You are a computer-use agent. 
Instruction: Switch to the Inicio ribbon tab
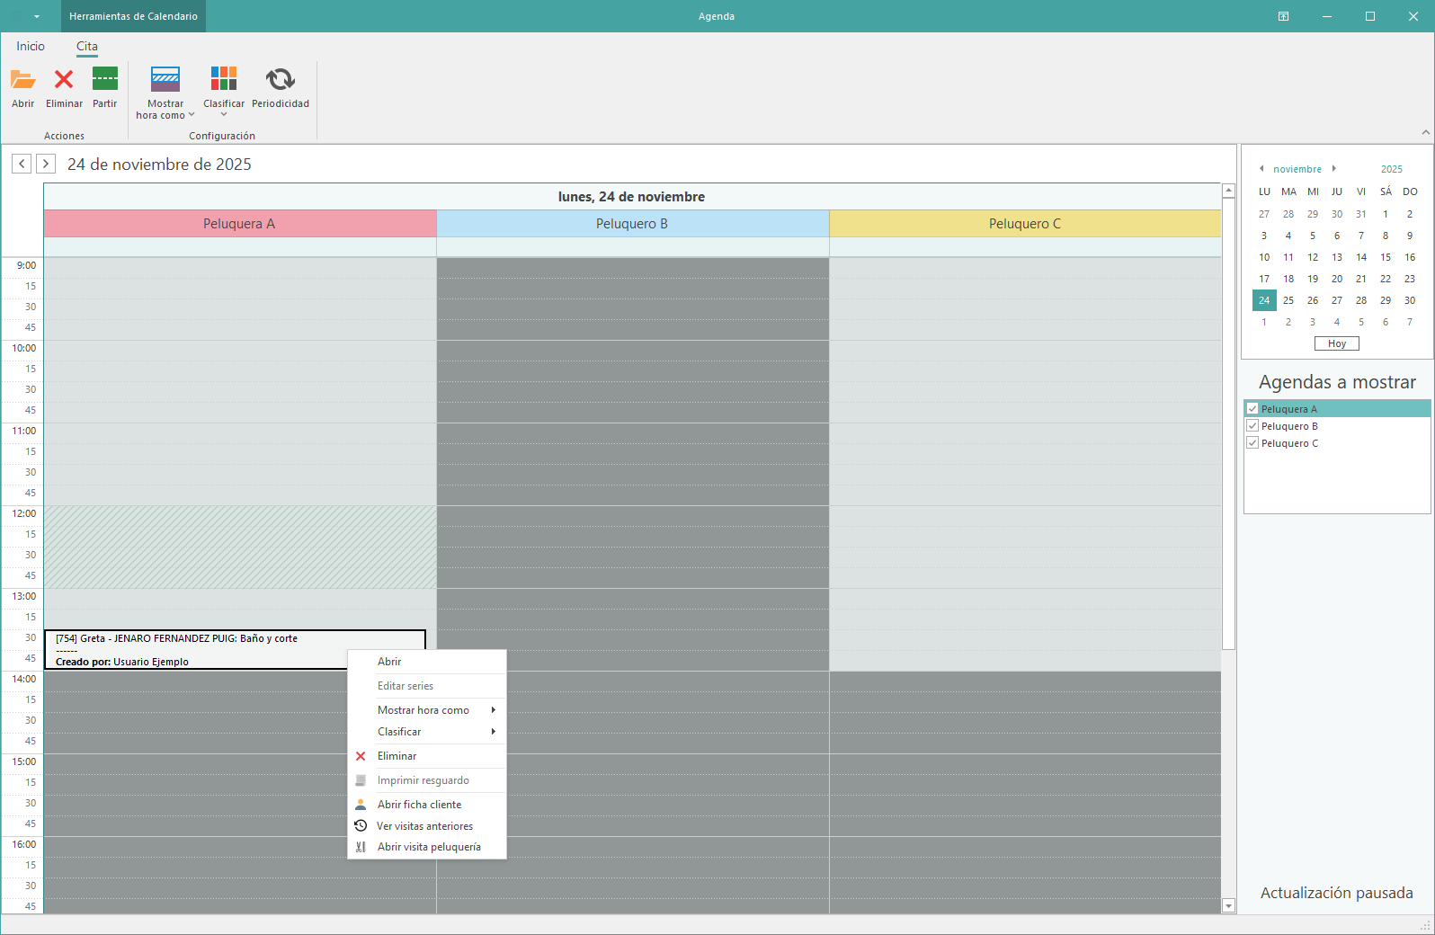tap(31, 46)
